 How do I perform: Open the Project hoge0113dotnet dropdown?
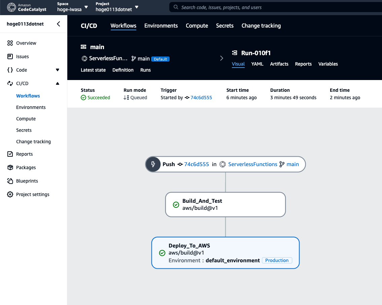pyautogui.click(x=136, y=7)
